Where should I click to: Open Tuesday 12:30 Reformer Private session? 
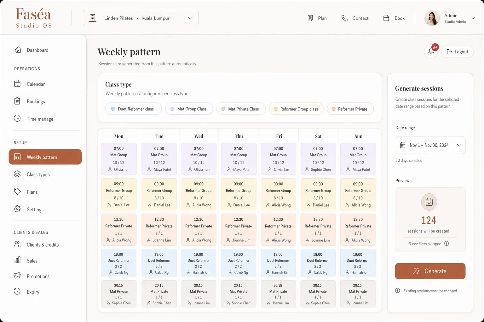click(x=159, y=230)
